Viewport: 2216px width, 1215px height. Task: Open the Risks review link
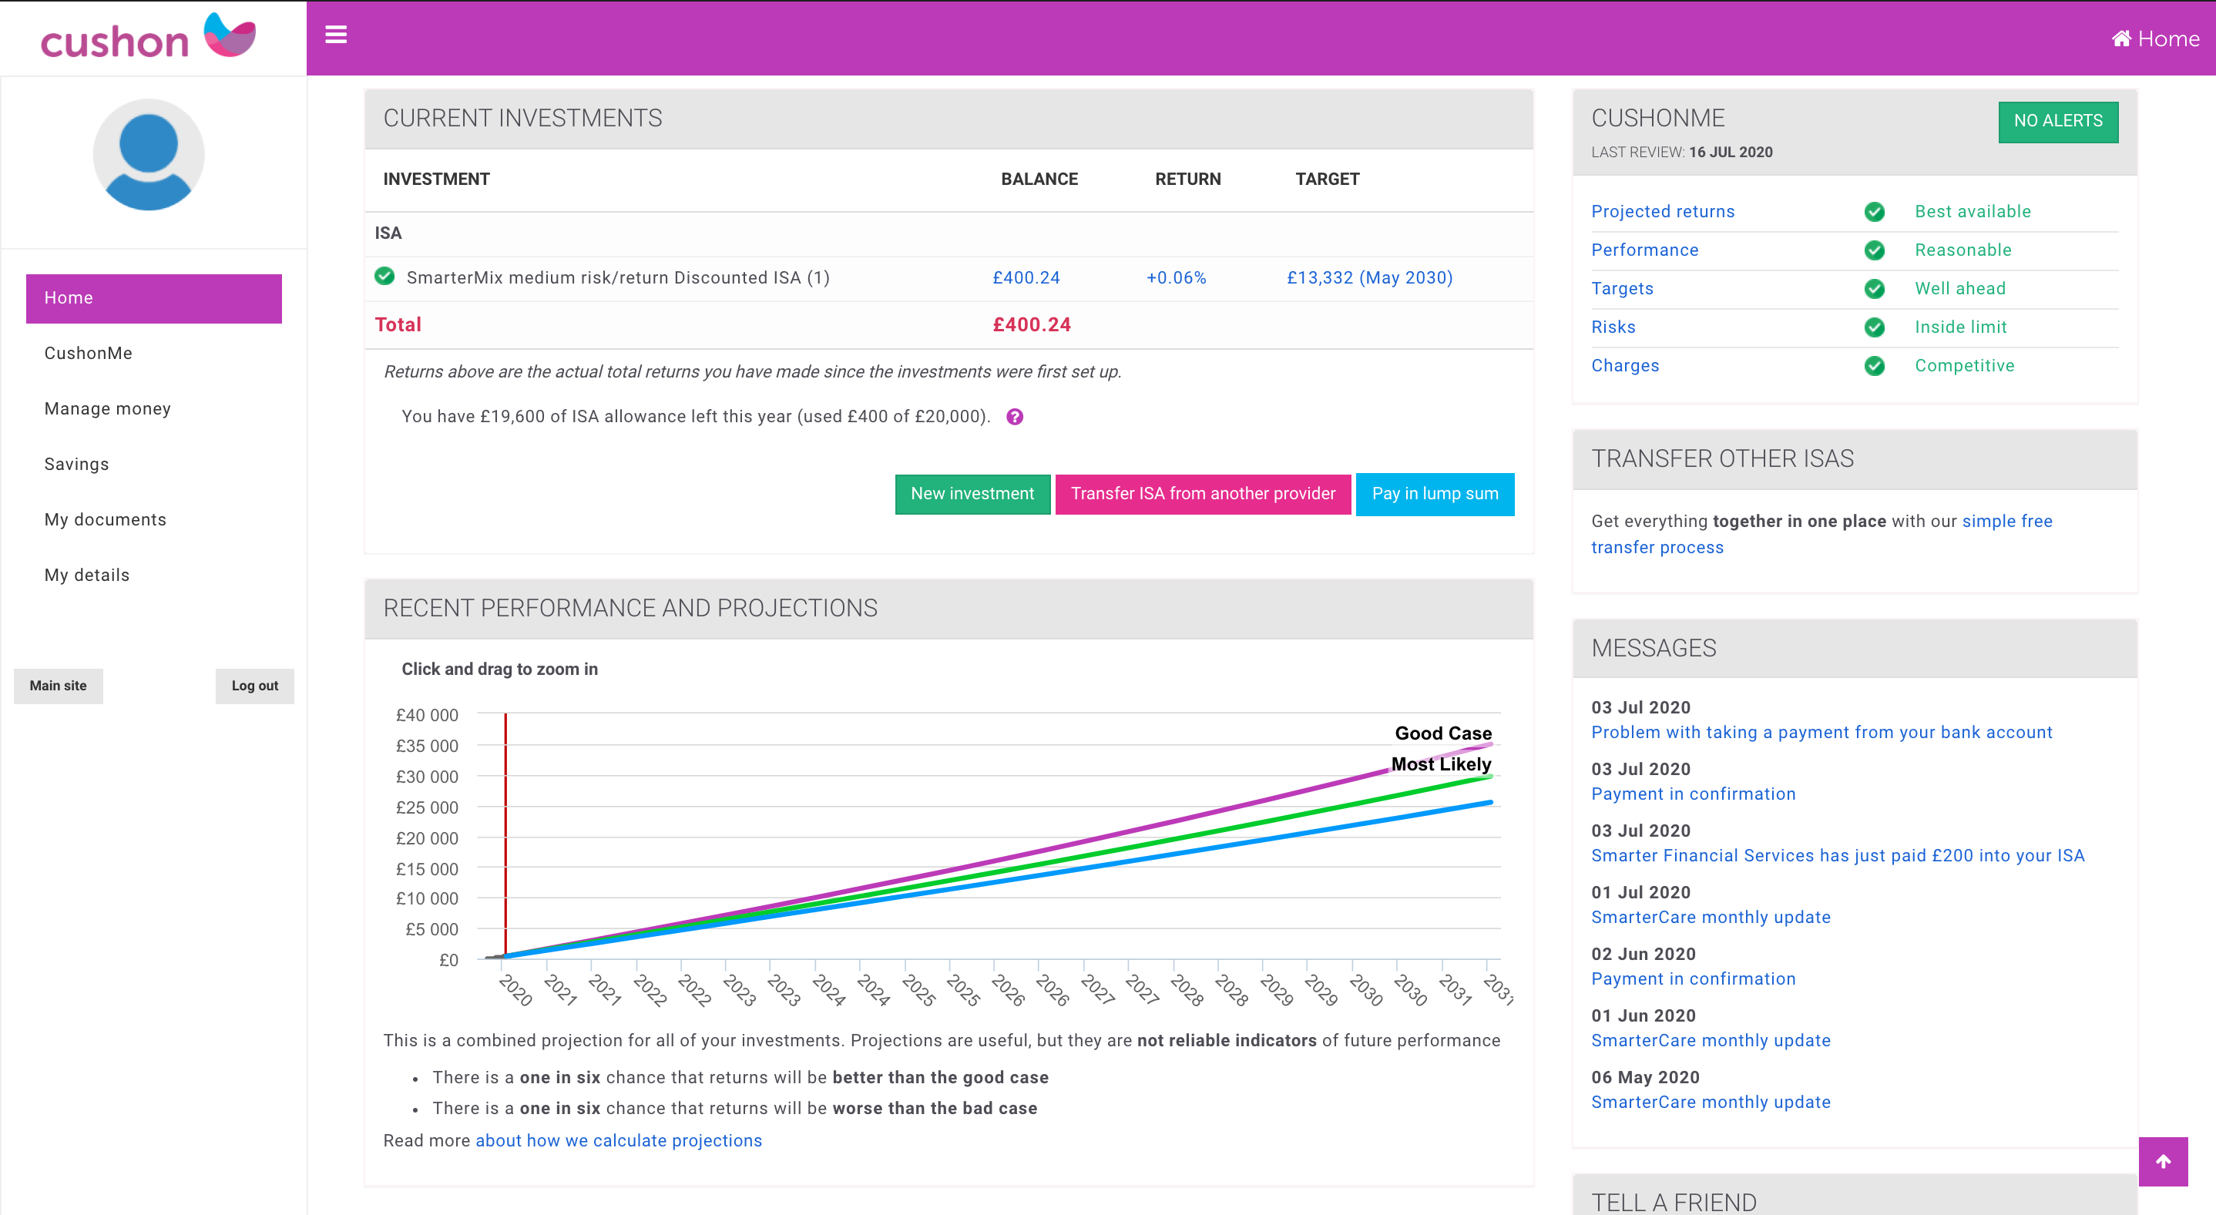1613,327
